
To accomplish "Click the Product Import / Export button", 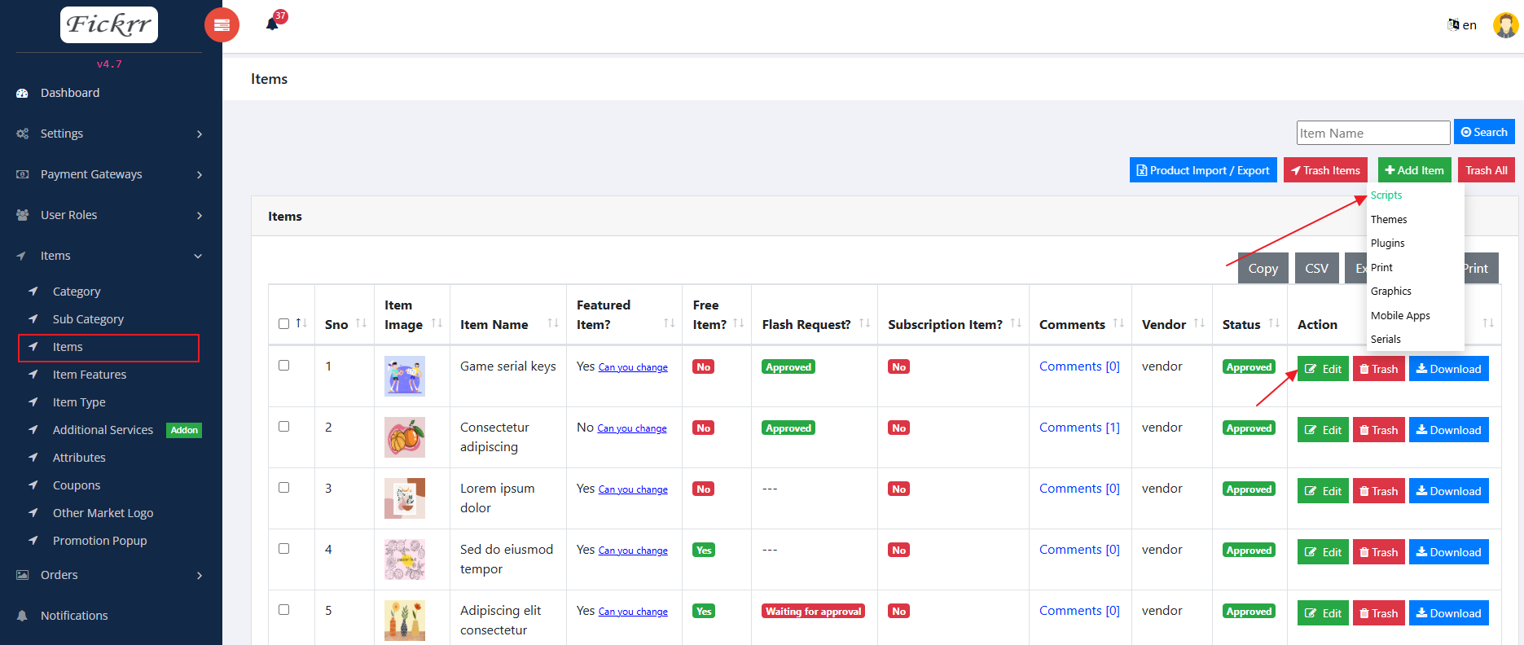I will pyautogui.click(x=1202, y=170).
